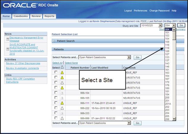Open Discrepancy Management Error Message news
188x134 pixels.
pos(26,39)
